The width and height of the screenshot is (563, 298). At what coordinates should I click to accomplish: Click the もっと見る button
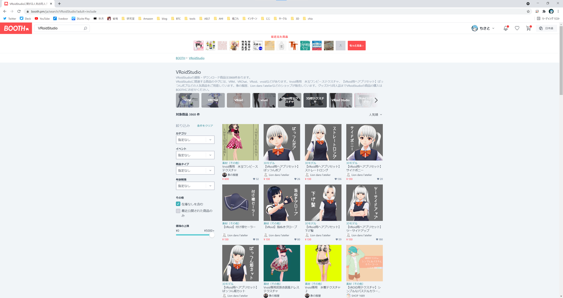coord(356,45)
